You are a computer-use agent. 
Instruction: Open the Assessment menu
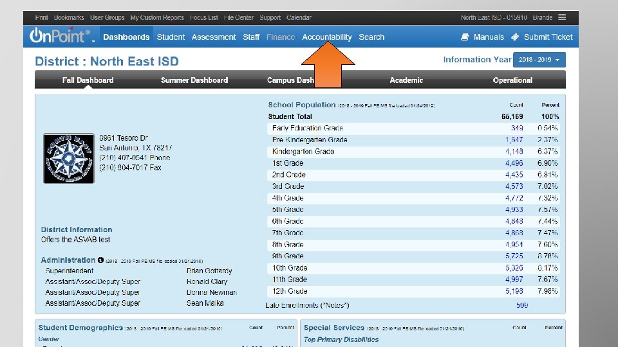[x=214, y=37]
